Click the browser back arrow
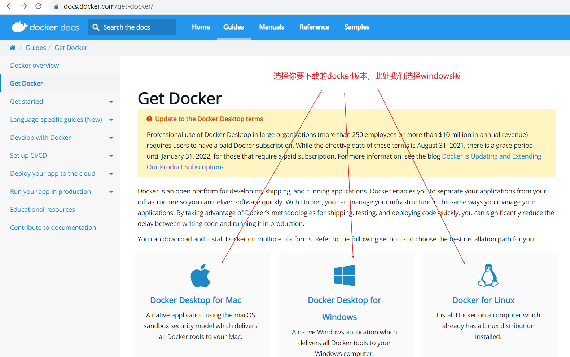Screen dimensions: 570x357 pos(10,6)
